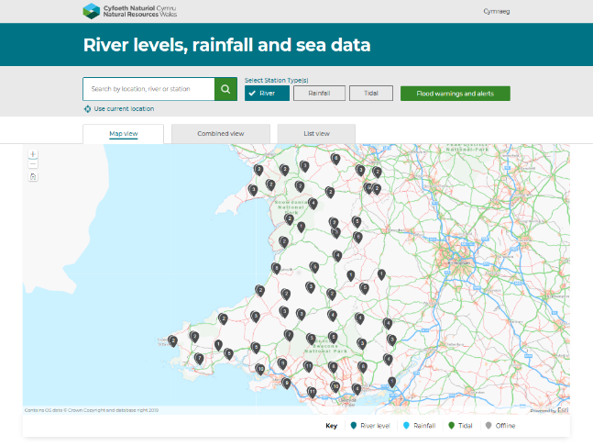The image size is (593, 446).
Task: Zoom out on the map
Action: click(33, 163)
